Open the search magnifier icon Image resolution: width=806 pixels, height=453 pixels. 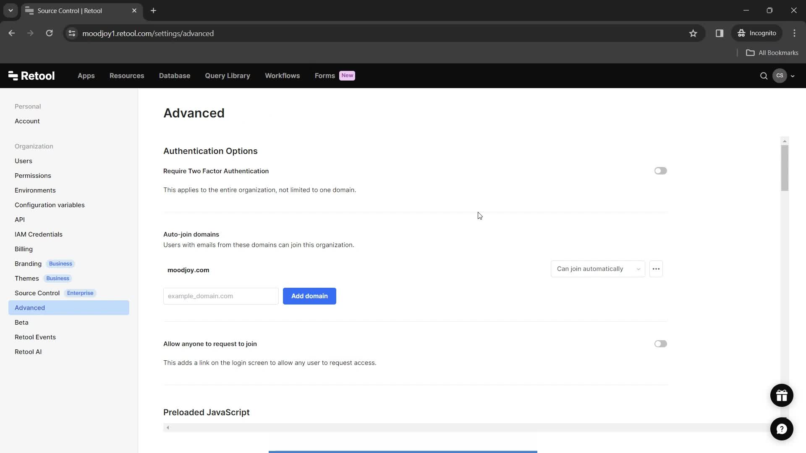764,76
